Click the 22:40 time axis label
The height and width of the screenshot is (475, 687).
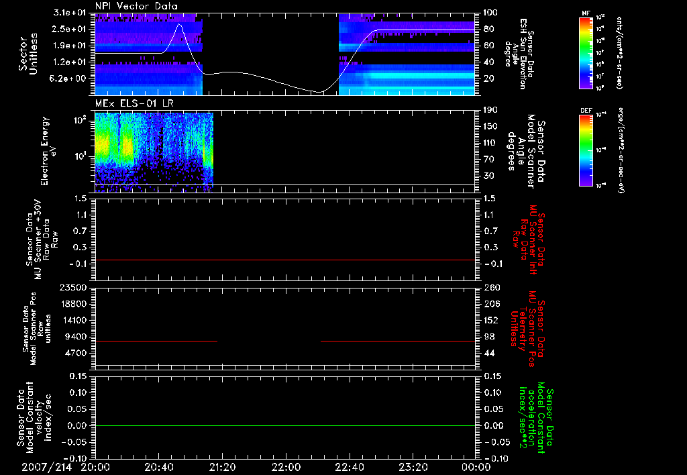pyautogui.click(x=349, y=467)
